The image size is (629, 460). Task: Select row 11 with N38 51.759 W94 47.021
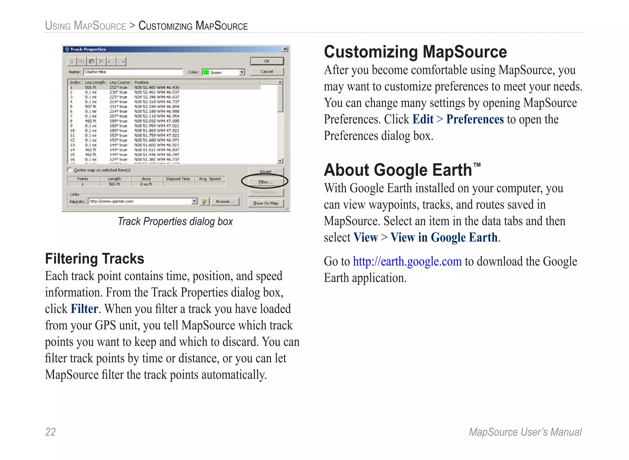point(164,135)
